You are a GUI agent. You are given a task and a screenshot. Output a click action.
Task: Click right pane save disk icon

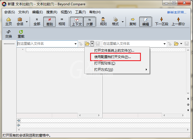[187, 44]
